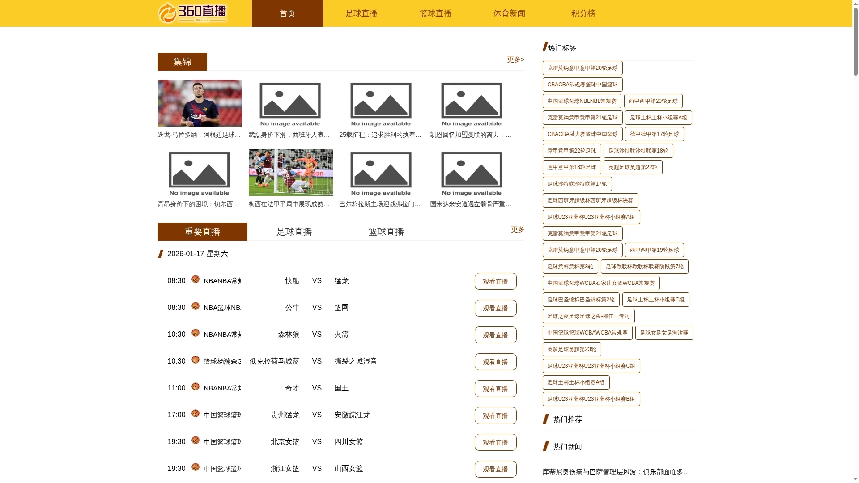Click basketball icon in 浙江女篮 row
This screenshot has height=483, width=859.
tap(196, 467)
